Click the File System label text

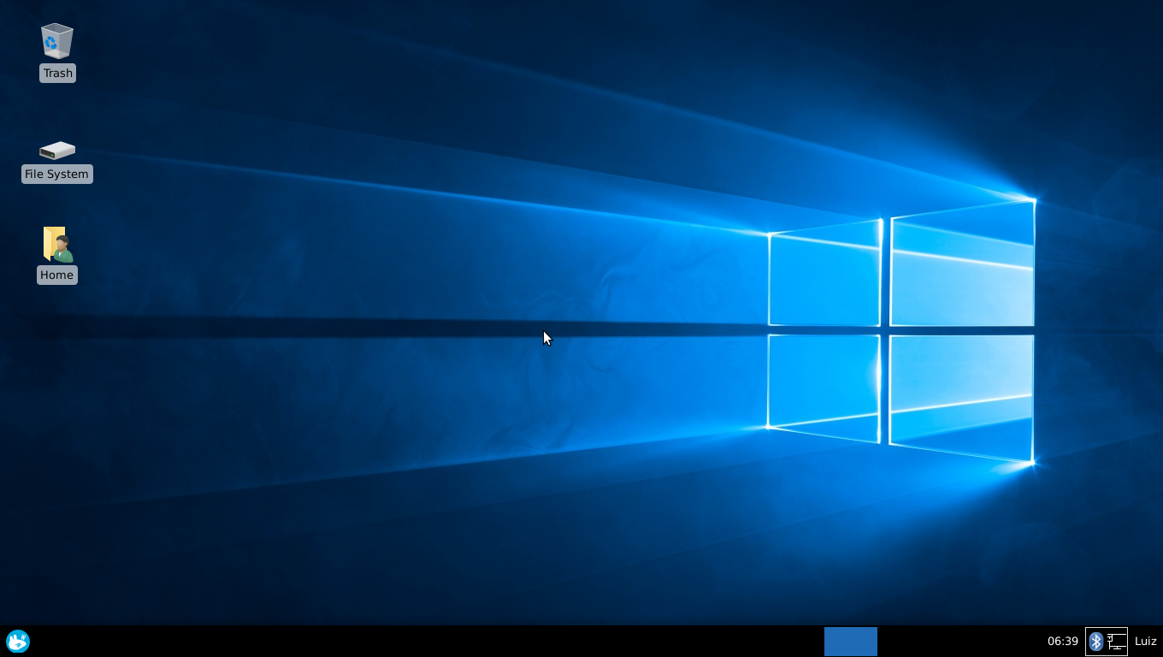56,175
